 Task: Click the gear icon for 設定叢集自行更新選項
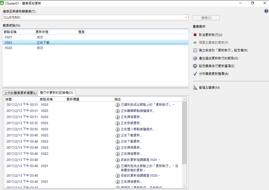[195, 66]
